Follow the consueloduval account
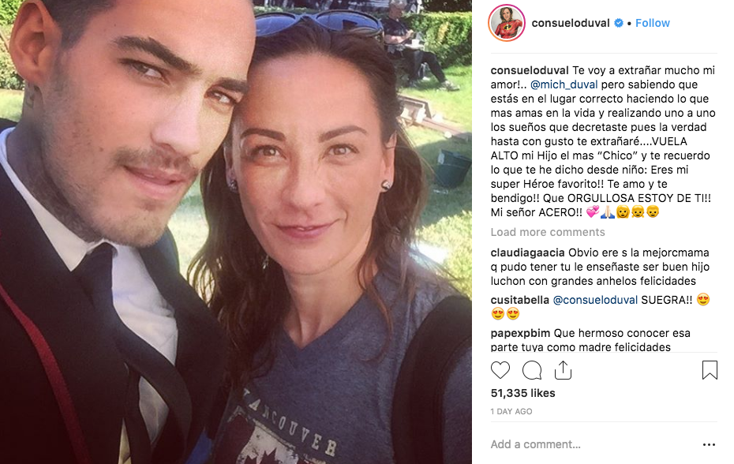734x464 pixels. (x=652, y=23)
